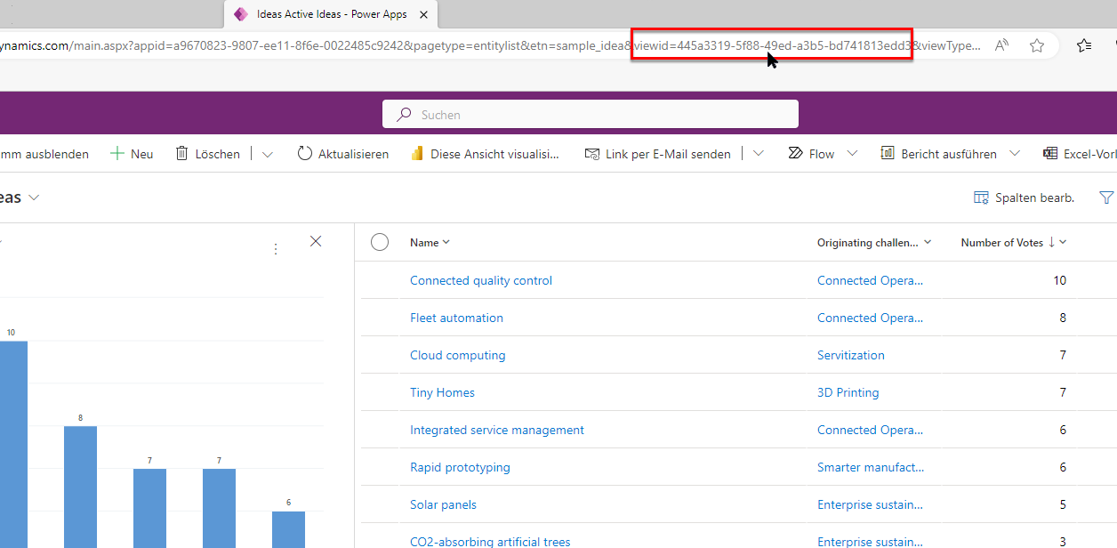The image size is (1117, 548).
Task: Open the view selector chevron next to Ideas
Action: (x=34, y=197)
